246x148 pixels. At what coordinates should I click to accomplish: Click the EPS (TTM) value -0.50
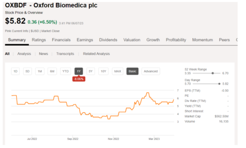click(225, 91)
